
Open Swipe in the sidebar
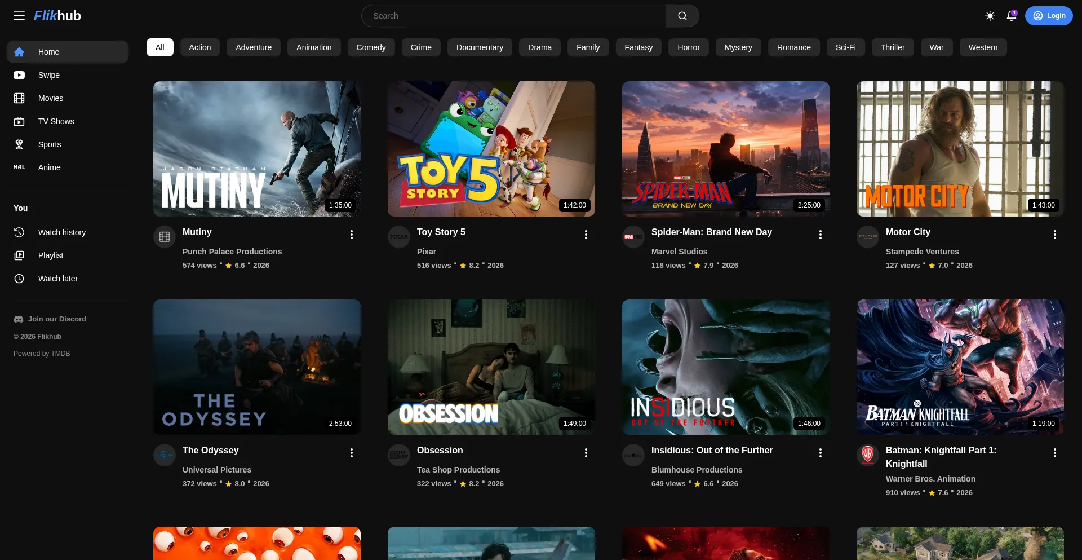[x=68, y=75]
